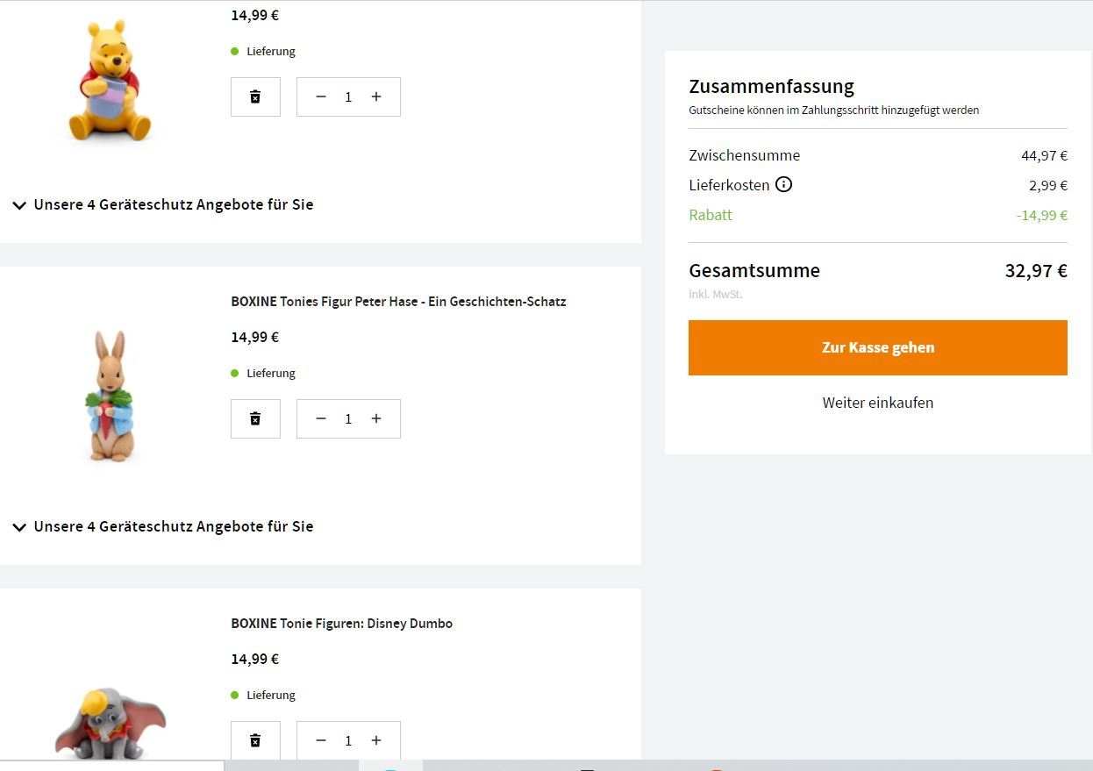Click the total amount 32,97 €
This screenshot has width=1093, height=771.
pos(1036,270)
